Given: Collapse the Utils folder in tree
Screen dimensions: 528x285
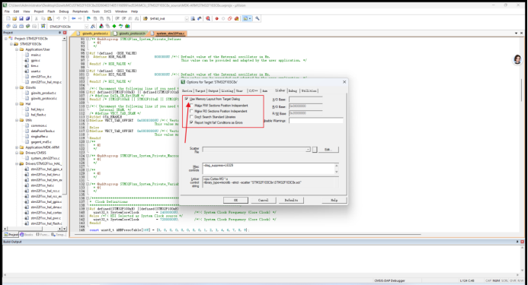Looking at the screenshot, I should tap(17, 120).
